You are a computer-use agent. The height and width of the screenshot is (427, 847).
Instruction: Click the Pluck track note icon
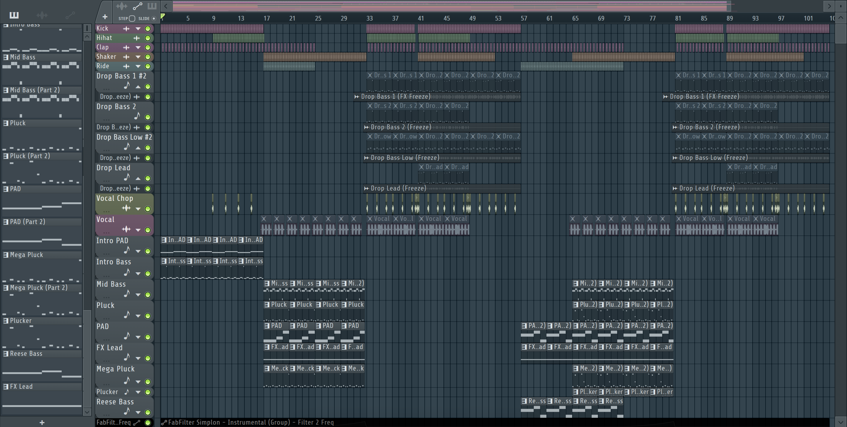coord(127,315)
